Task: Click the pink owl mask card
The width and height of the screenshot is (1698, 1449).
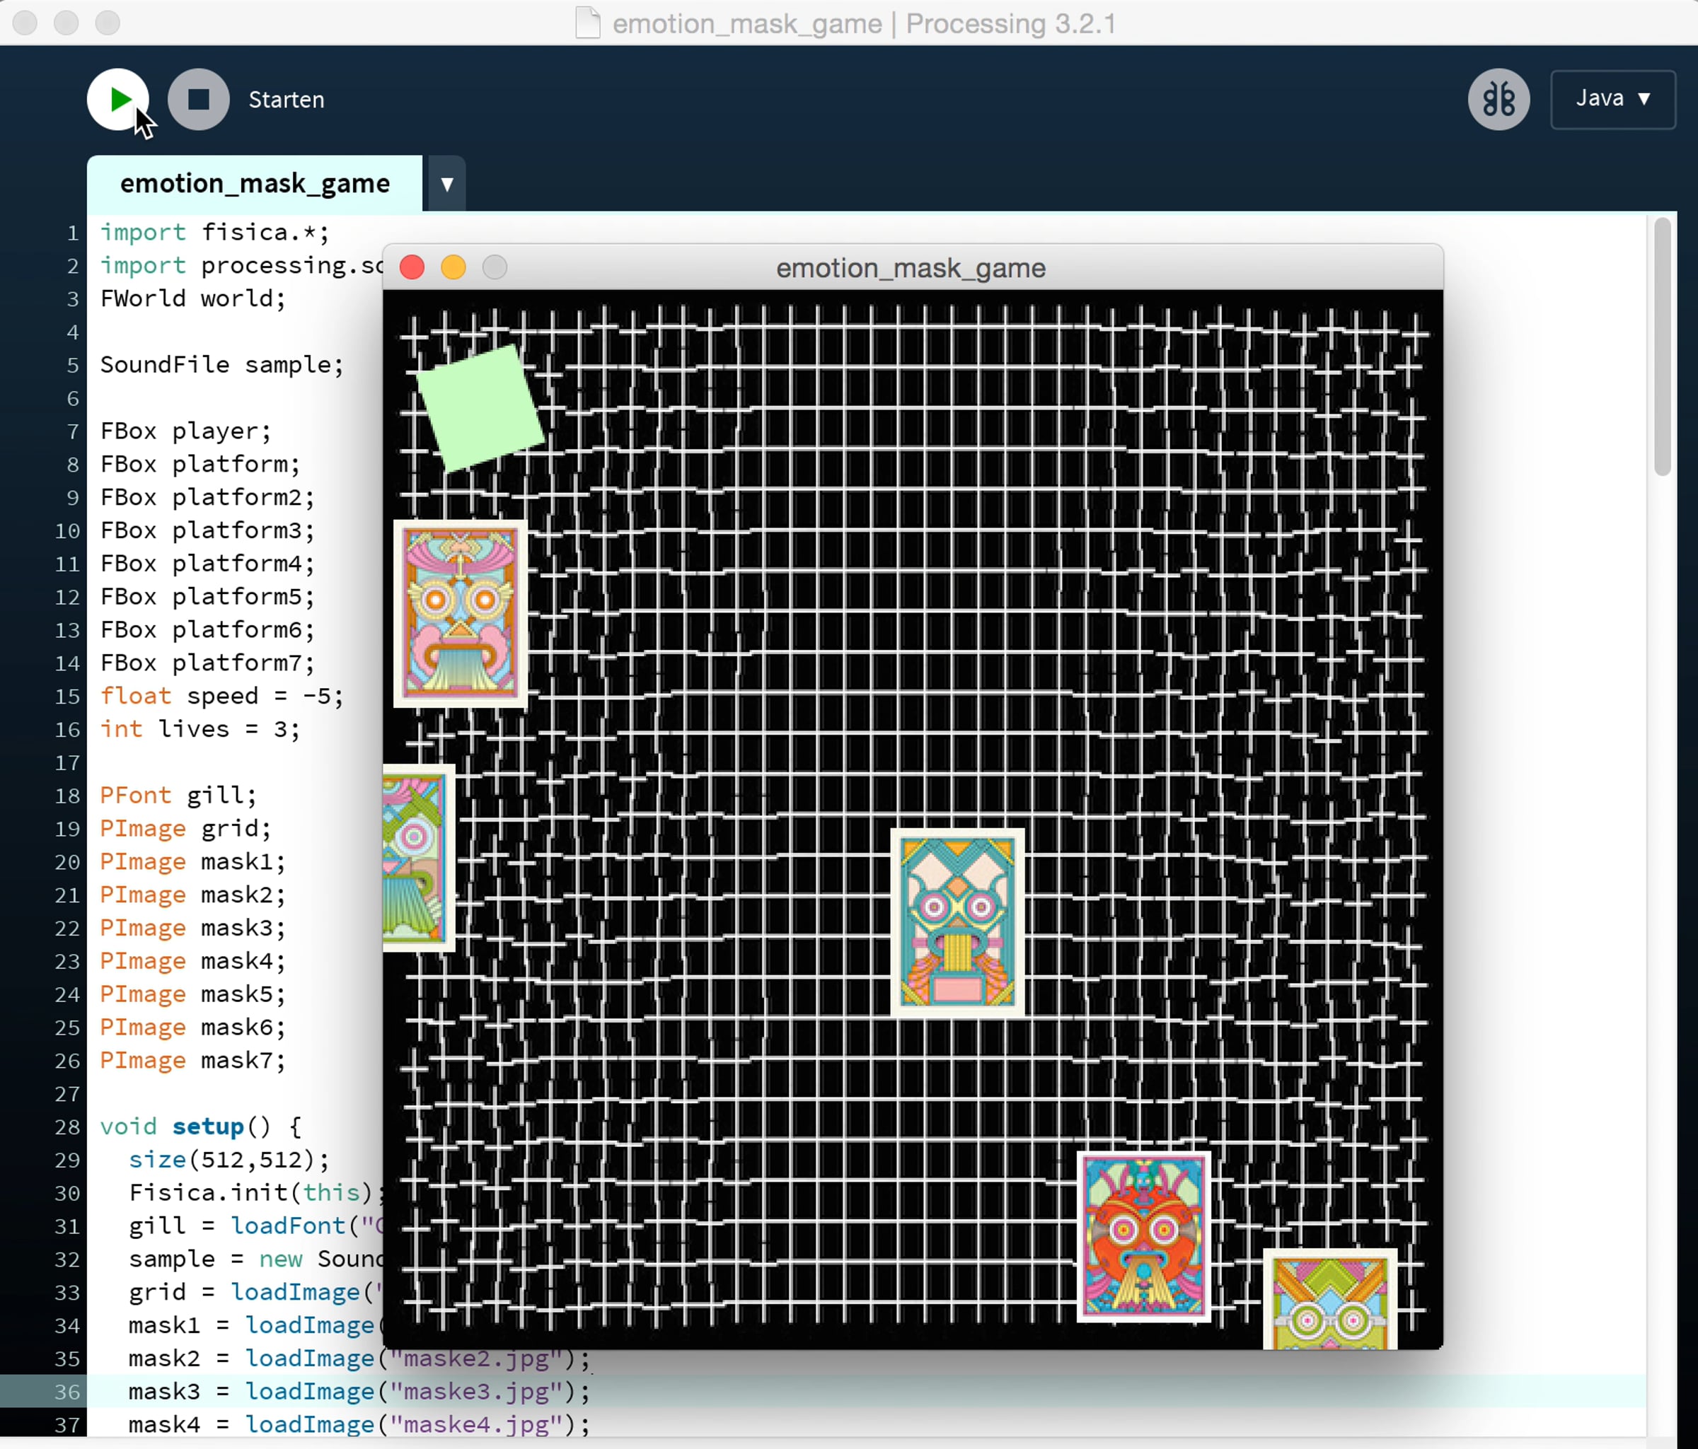Action: (x=460, y=612)
